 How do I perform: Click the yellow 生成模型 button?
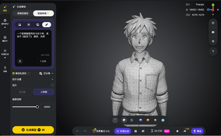33,130
